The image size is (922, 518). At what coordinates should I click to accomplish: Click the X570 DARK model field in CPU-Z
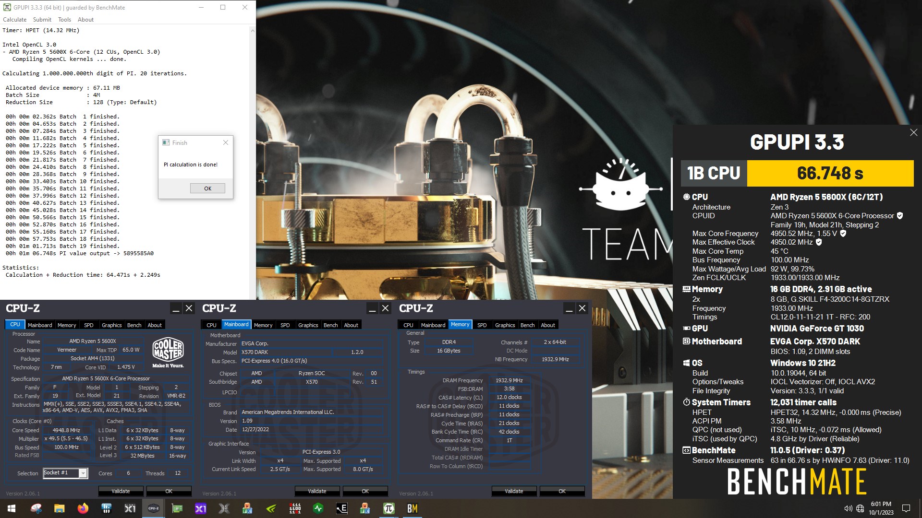tap(286, 352)
